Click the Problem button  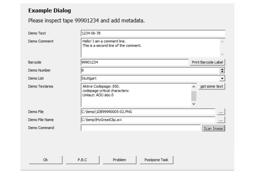pos(120,160)
